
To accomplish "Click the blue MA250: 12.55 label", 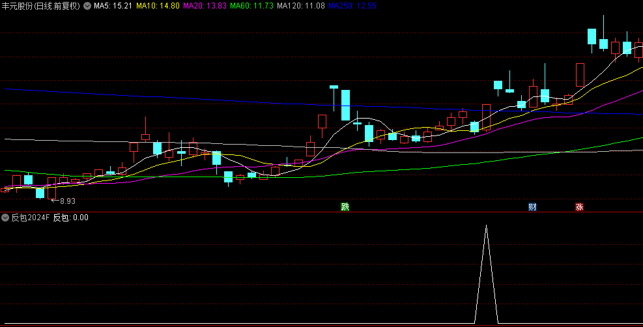I will tap(352, 6).
